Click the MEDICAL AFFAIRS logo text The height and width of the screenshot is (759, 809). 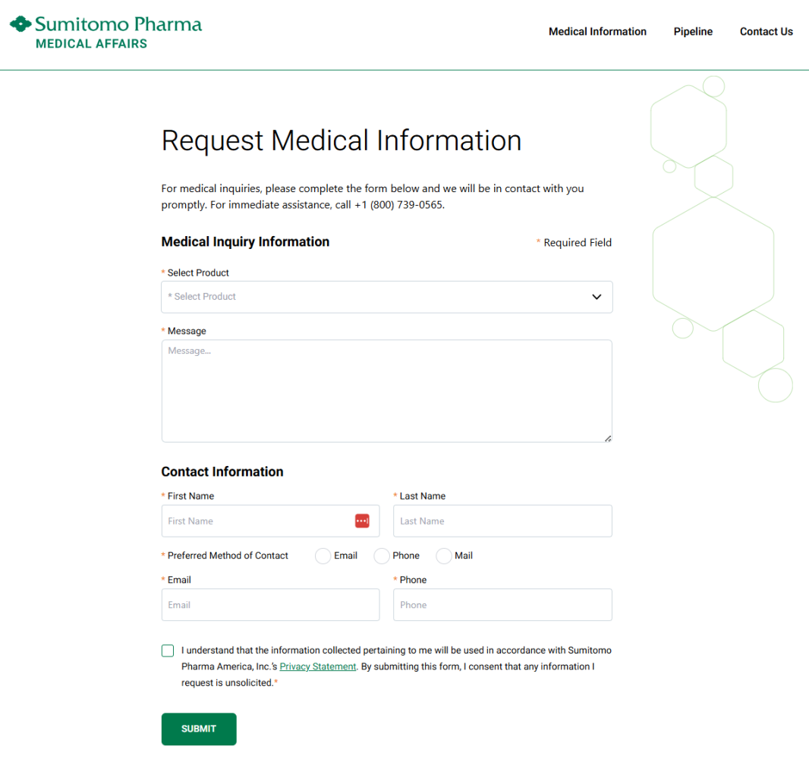pyautogui.click(x=91, y=44)
